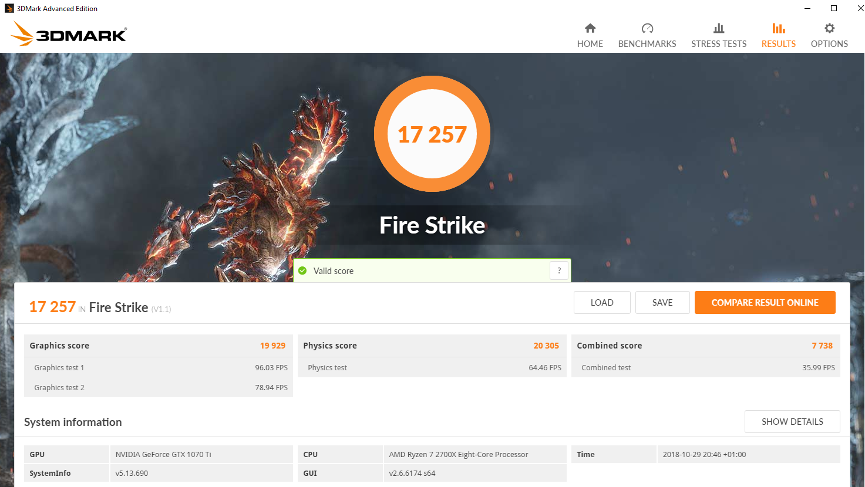Click the Fire Strike title banner
Image resolution: width=865 pixels, height=487 pixels.
tap(432, 225)
